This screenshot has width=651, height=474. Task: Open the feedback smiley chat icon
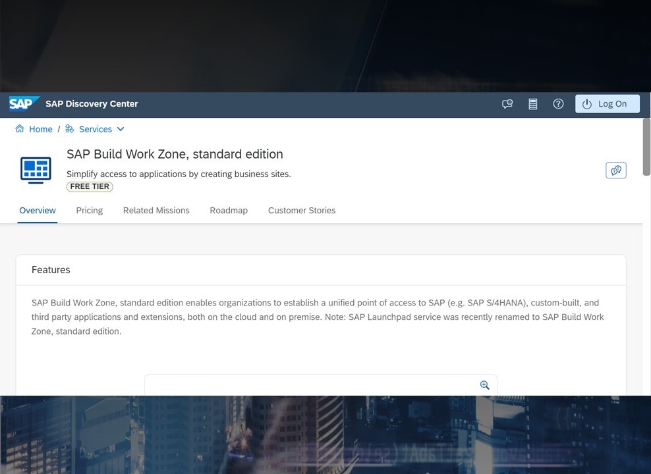click(x=507, y=104)
